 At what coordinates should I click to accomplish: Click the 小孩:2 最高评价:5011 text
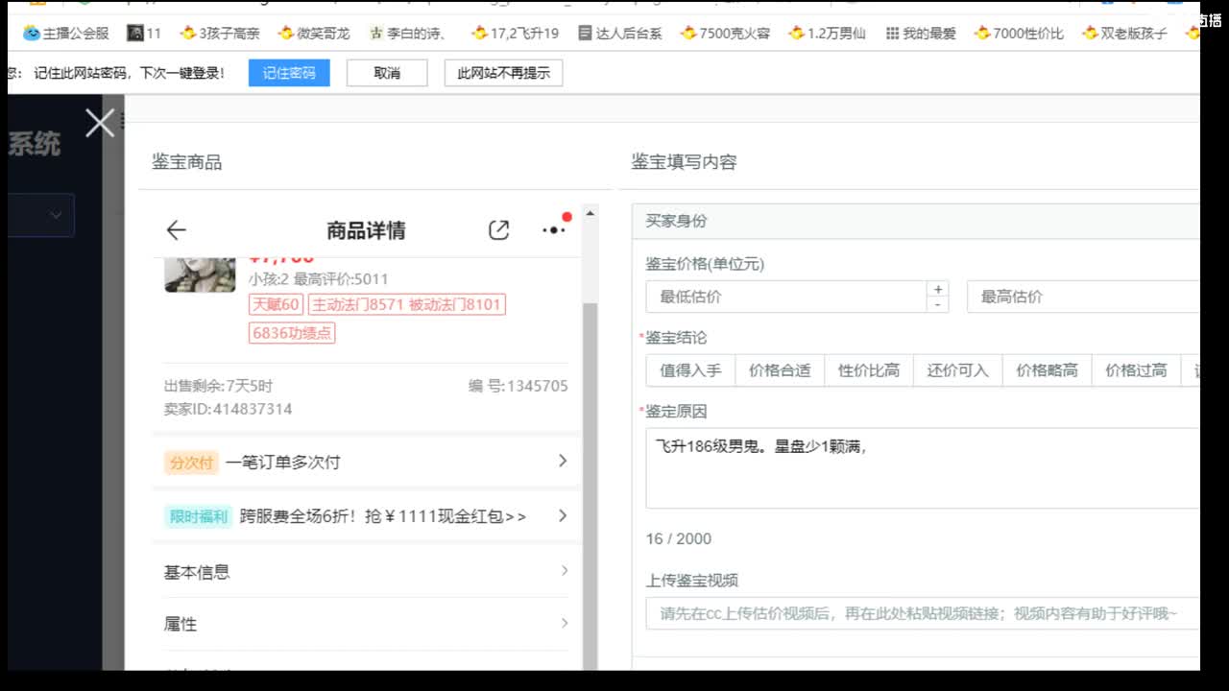coord(319,279)
